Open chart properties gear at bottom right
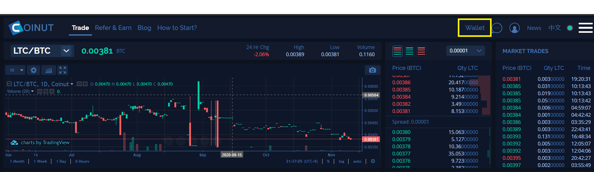The width and height of the screenshot is (594, 172). 373,161
